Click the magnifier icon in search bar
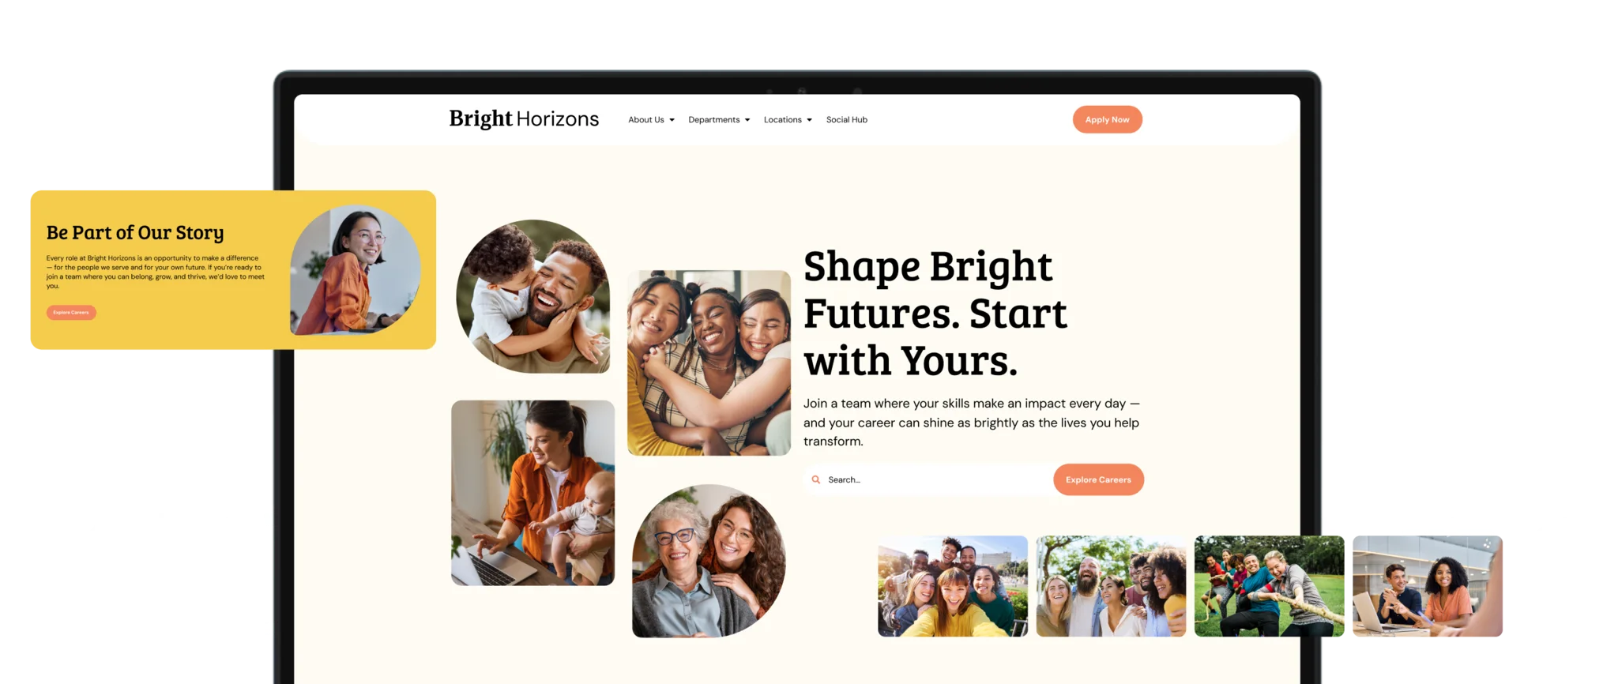 [816, 479]
